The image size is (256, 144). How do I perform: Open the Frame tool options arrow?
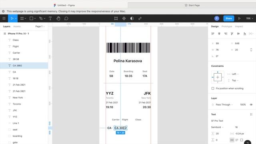coord(26,18)
